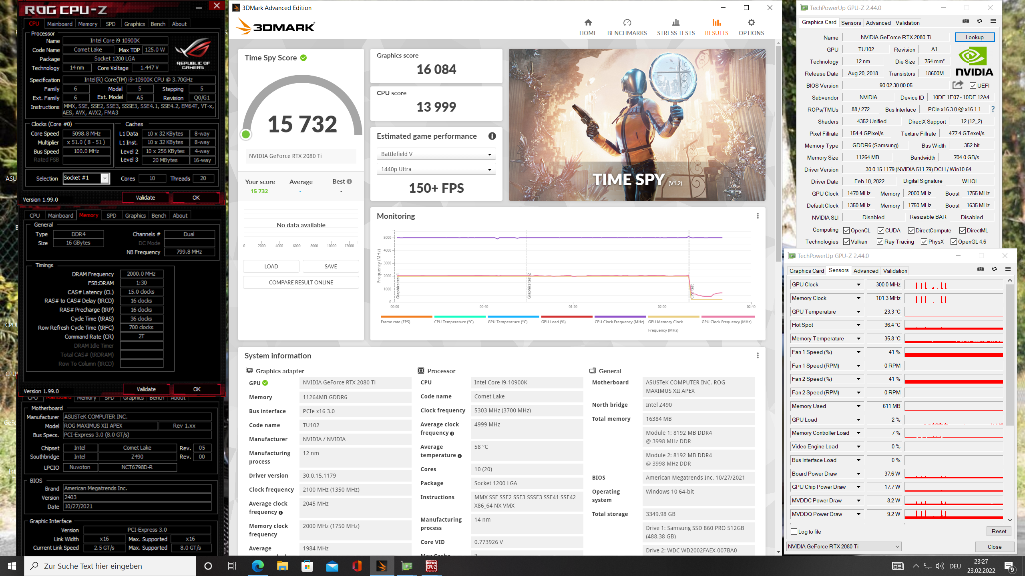Screen dimensions: 1025x576
Task: Switch to SPD tab in second CPU-Z
Action: (x=111, y=216)
